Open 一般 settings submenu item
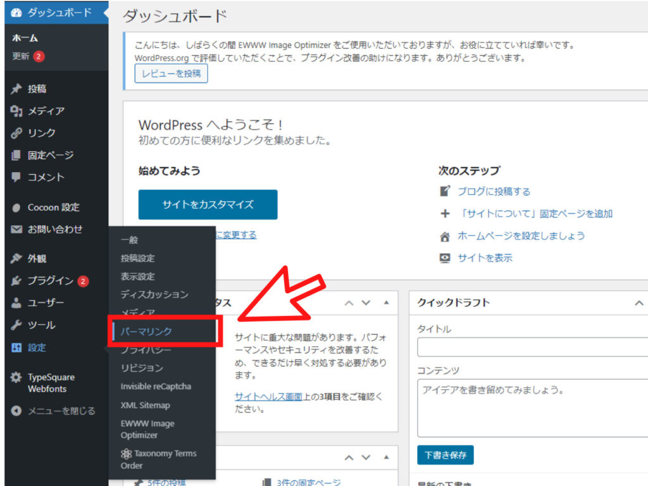The width and height of the screenshot is (648, 486). pyautogui.click(x=129, y=240)
